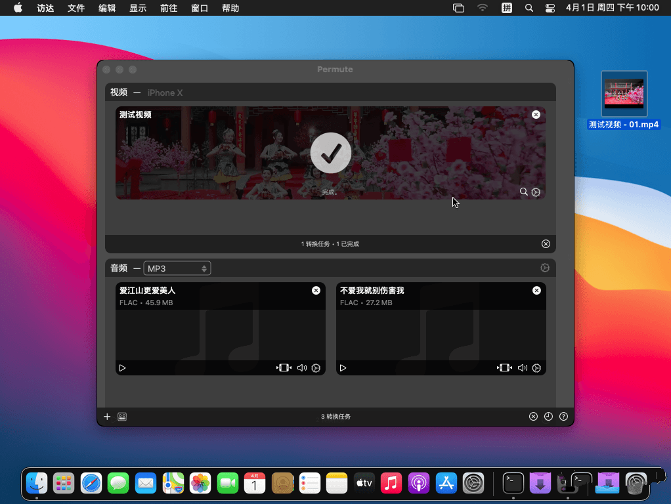671x504 pixels.
Task: Open trim tool for 爱江山更爱美人
Action: click(284, 368)
